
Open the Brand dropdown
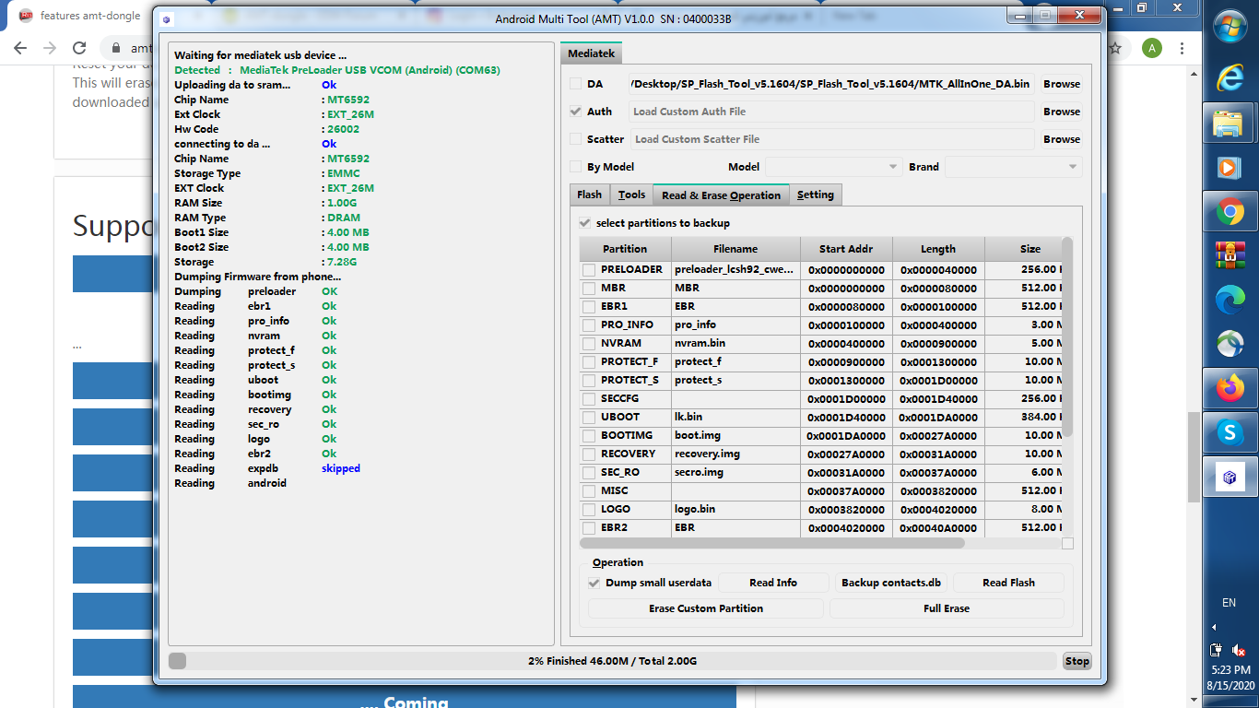[x=1013, y=167]
